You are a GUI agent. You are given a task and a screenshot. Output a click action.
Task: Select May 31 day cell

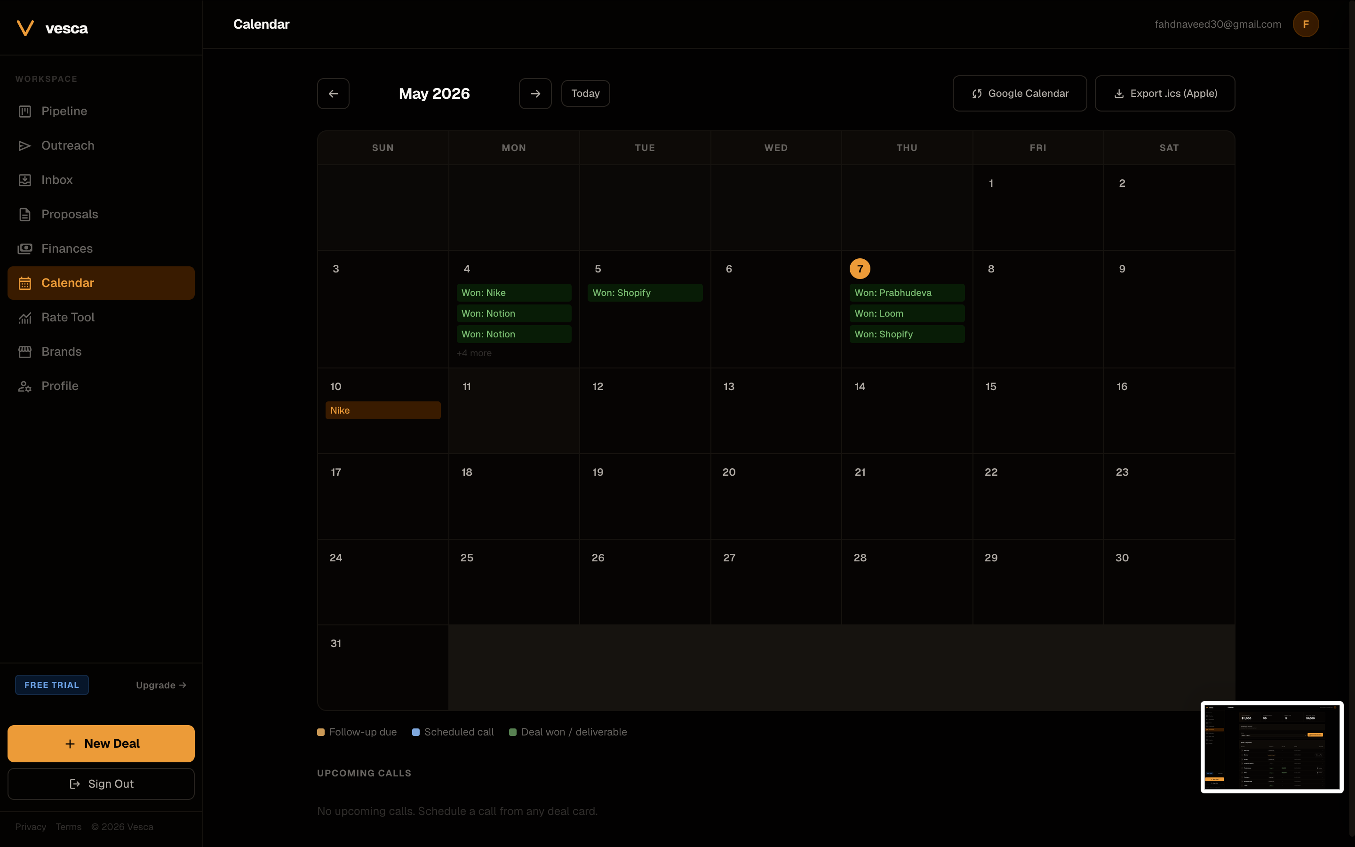tap(383, 668)
